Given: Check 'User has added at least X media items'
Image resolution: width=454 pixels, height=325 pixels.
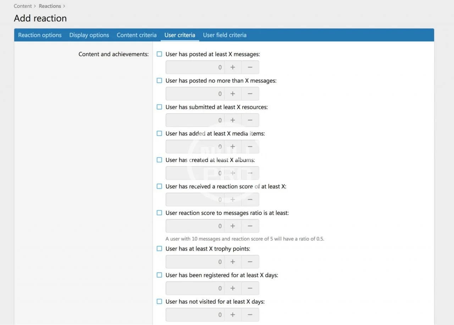Looking at the screenshot, I should (x=160, y=133).
